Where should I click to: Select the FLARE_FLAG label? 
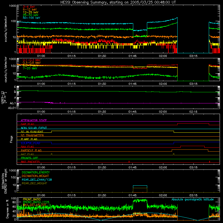tap(29, 139)
